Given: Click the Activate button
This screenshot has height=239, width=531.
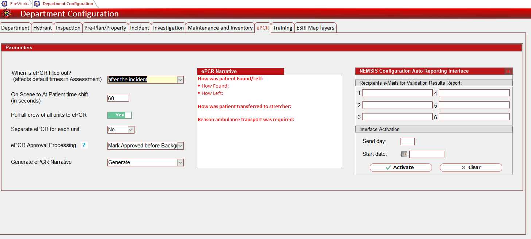Looking at the screenshot, I should (401, 167).
